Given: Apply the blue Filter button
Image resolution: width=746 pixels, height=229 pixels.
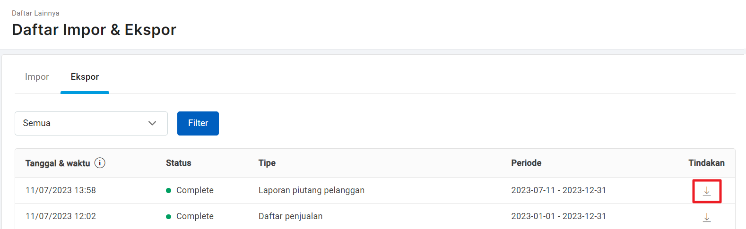Looking at the screenshot, I should (198, 123).
